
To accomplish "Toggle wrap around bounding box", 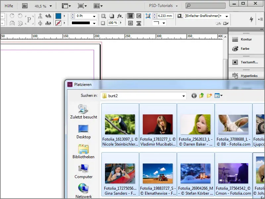I will click(139, 16).
